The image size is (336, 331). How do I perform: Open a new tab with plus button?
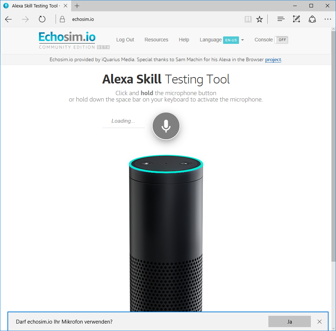[77, 6]
